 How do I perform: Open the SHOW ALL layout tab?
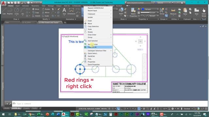[x=16, y=108]
